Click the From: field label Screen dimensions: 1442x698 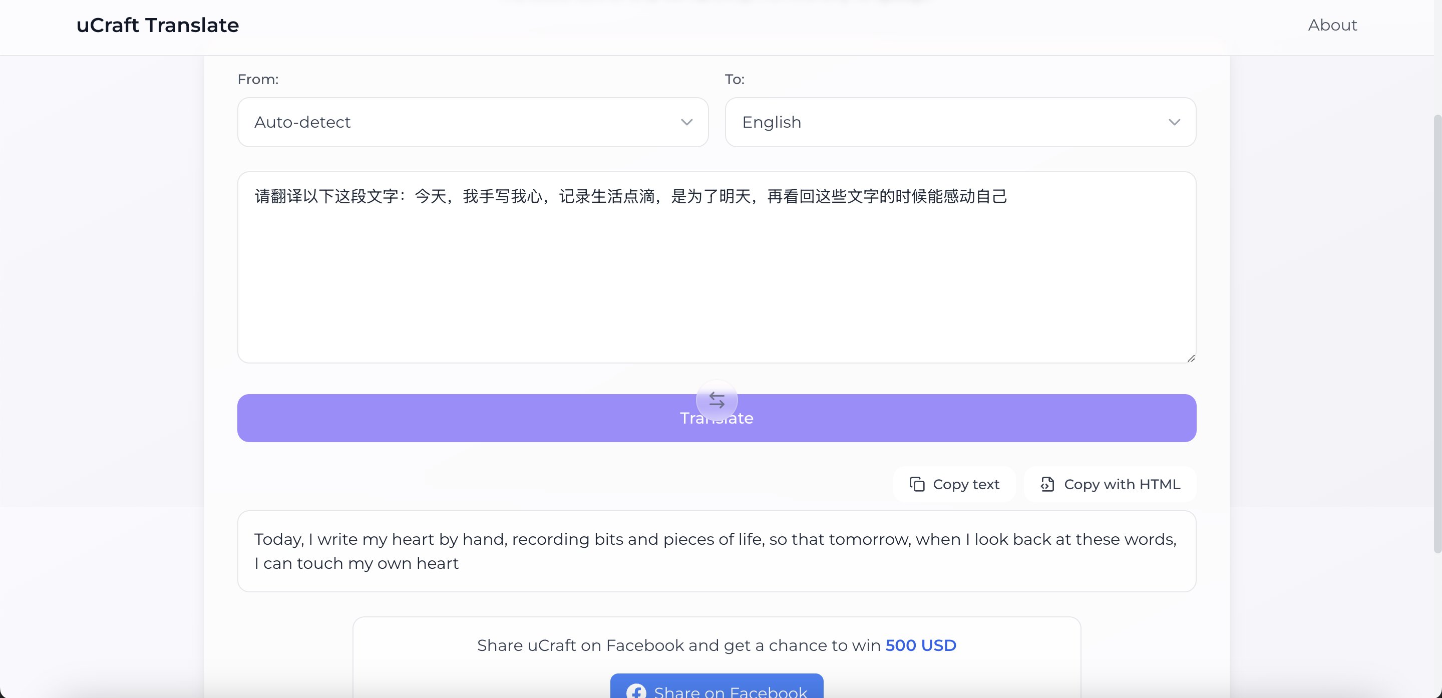(257, 80)
